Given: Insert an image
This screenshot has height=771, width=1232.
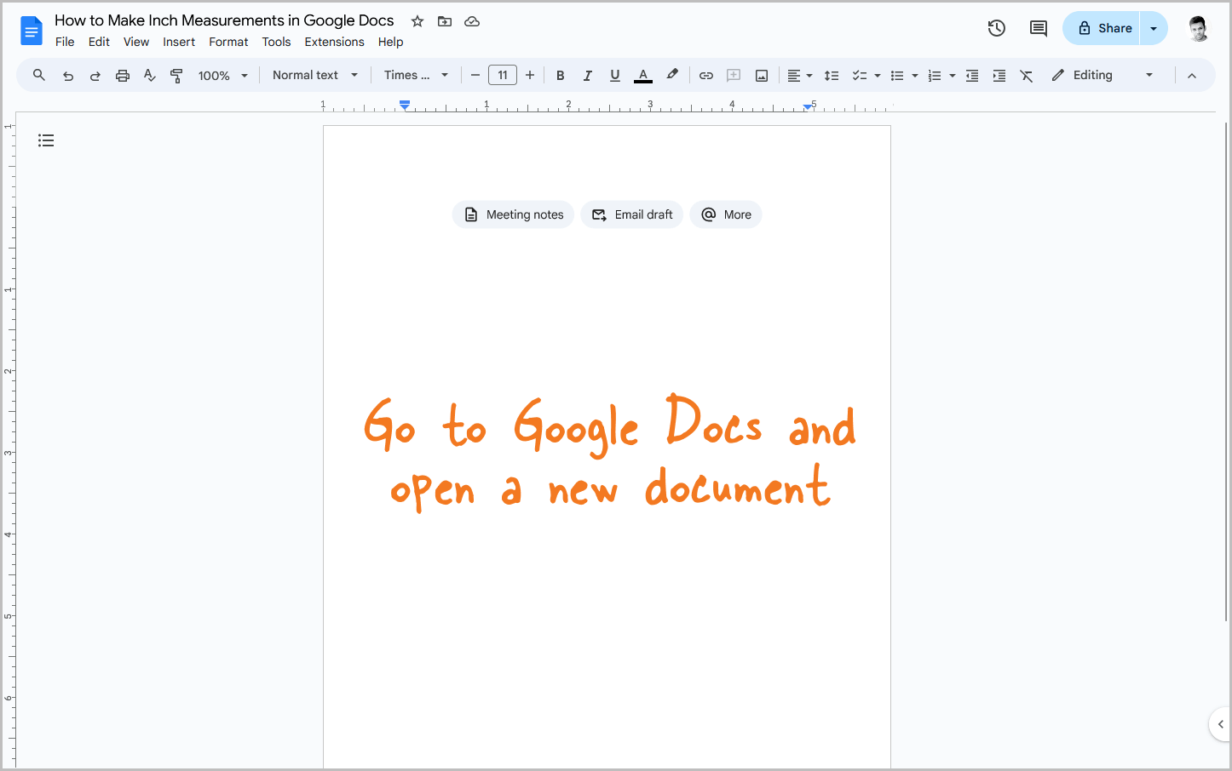Looking at the screenshot, I should (762, 76).
